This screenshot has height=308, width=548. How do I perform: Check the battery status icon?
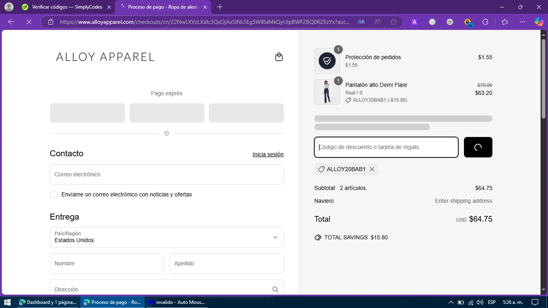[x=461, y=302]
